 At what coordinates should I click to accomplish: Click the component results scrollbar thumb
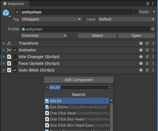tap(112, 117)
